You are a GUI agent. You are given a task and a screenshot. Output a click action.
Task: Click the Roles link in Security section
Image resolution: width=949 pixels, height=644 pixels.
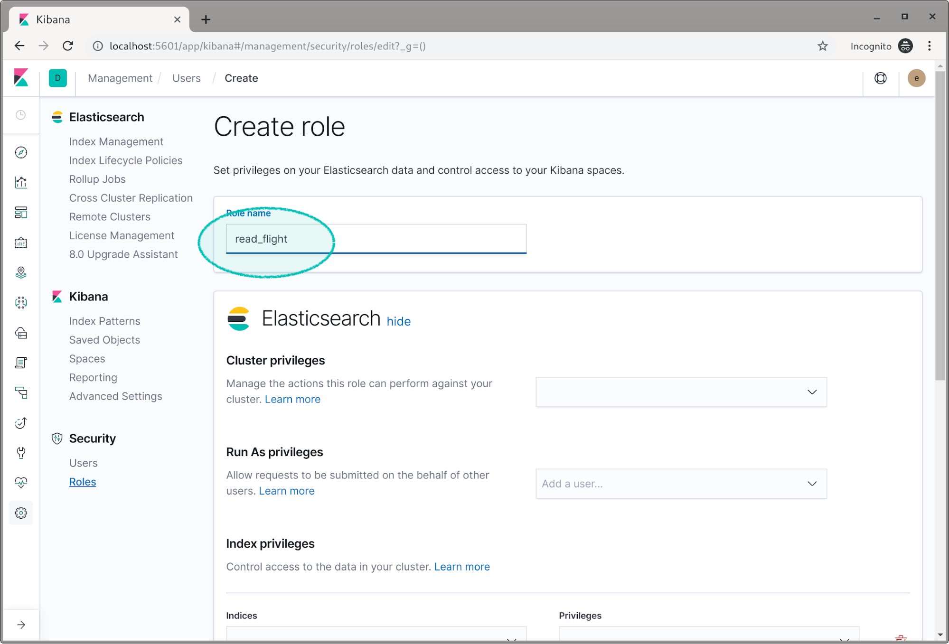(x=83, y=482)
